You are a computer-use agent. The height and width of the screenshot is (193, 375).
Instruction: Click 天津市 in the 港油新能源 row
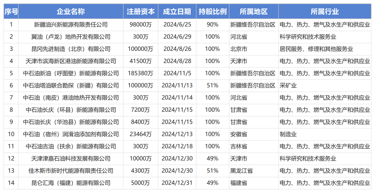[254, 61]
